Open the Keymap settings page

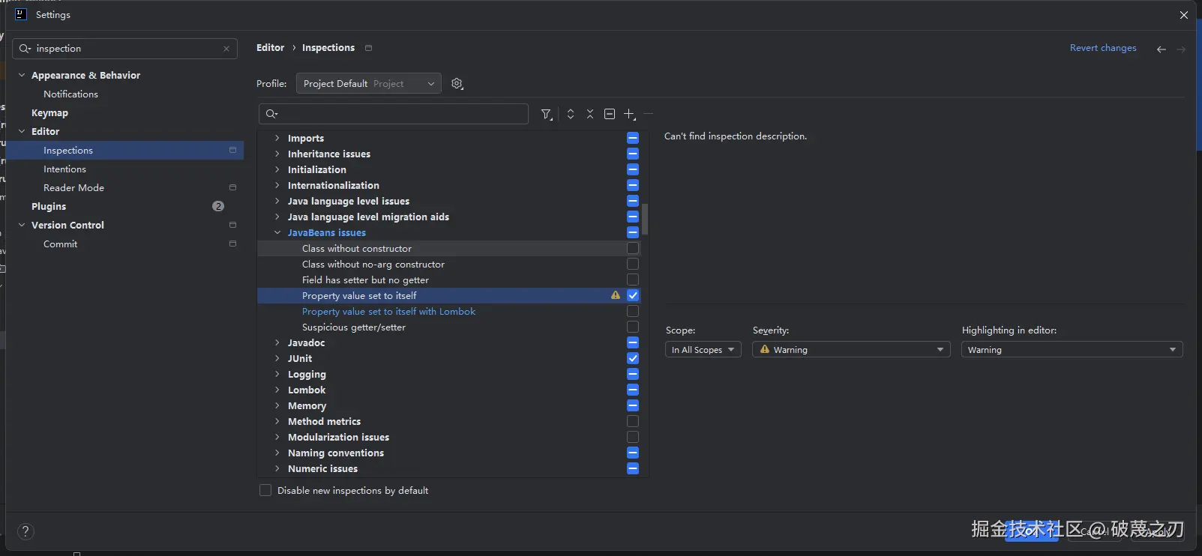49,112
